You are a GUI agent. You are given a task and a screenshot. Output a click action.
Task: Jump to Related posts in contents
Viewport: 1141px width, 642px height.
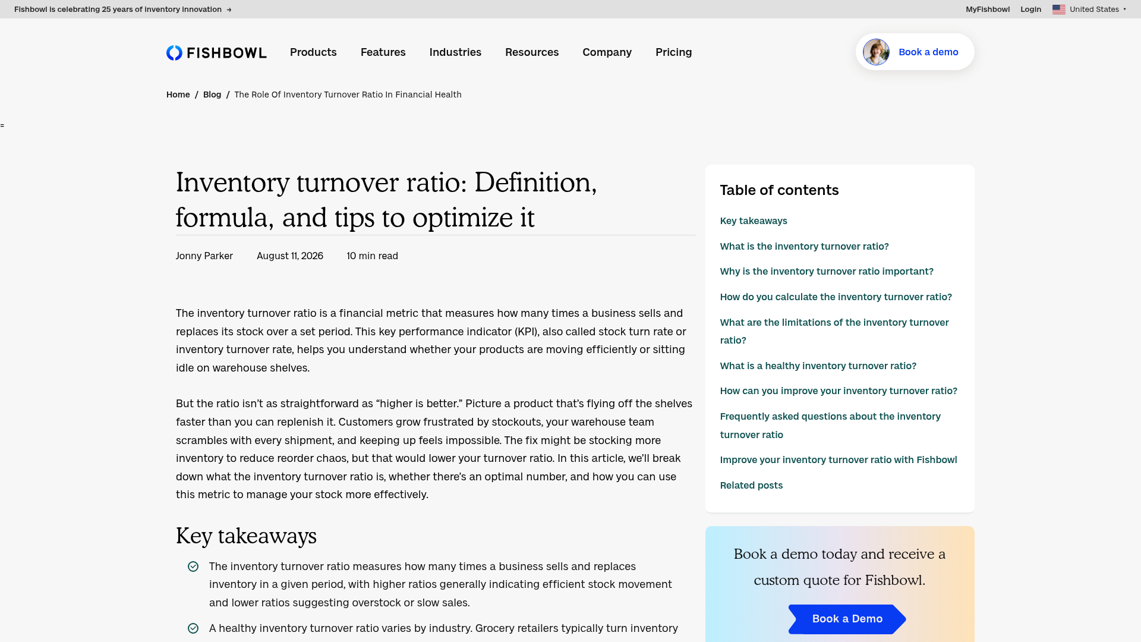(751, 486)
